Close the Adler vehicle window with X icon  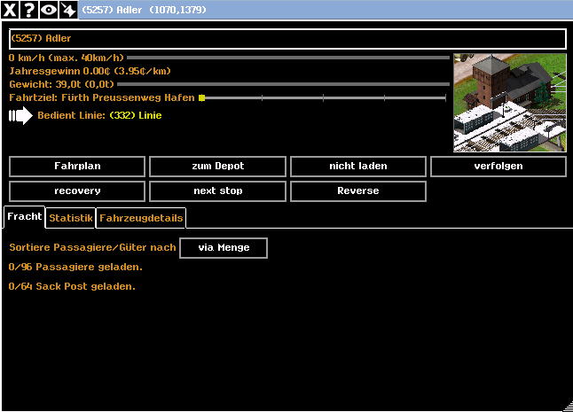(x=11, y=10)
